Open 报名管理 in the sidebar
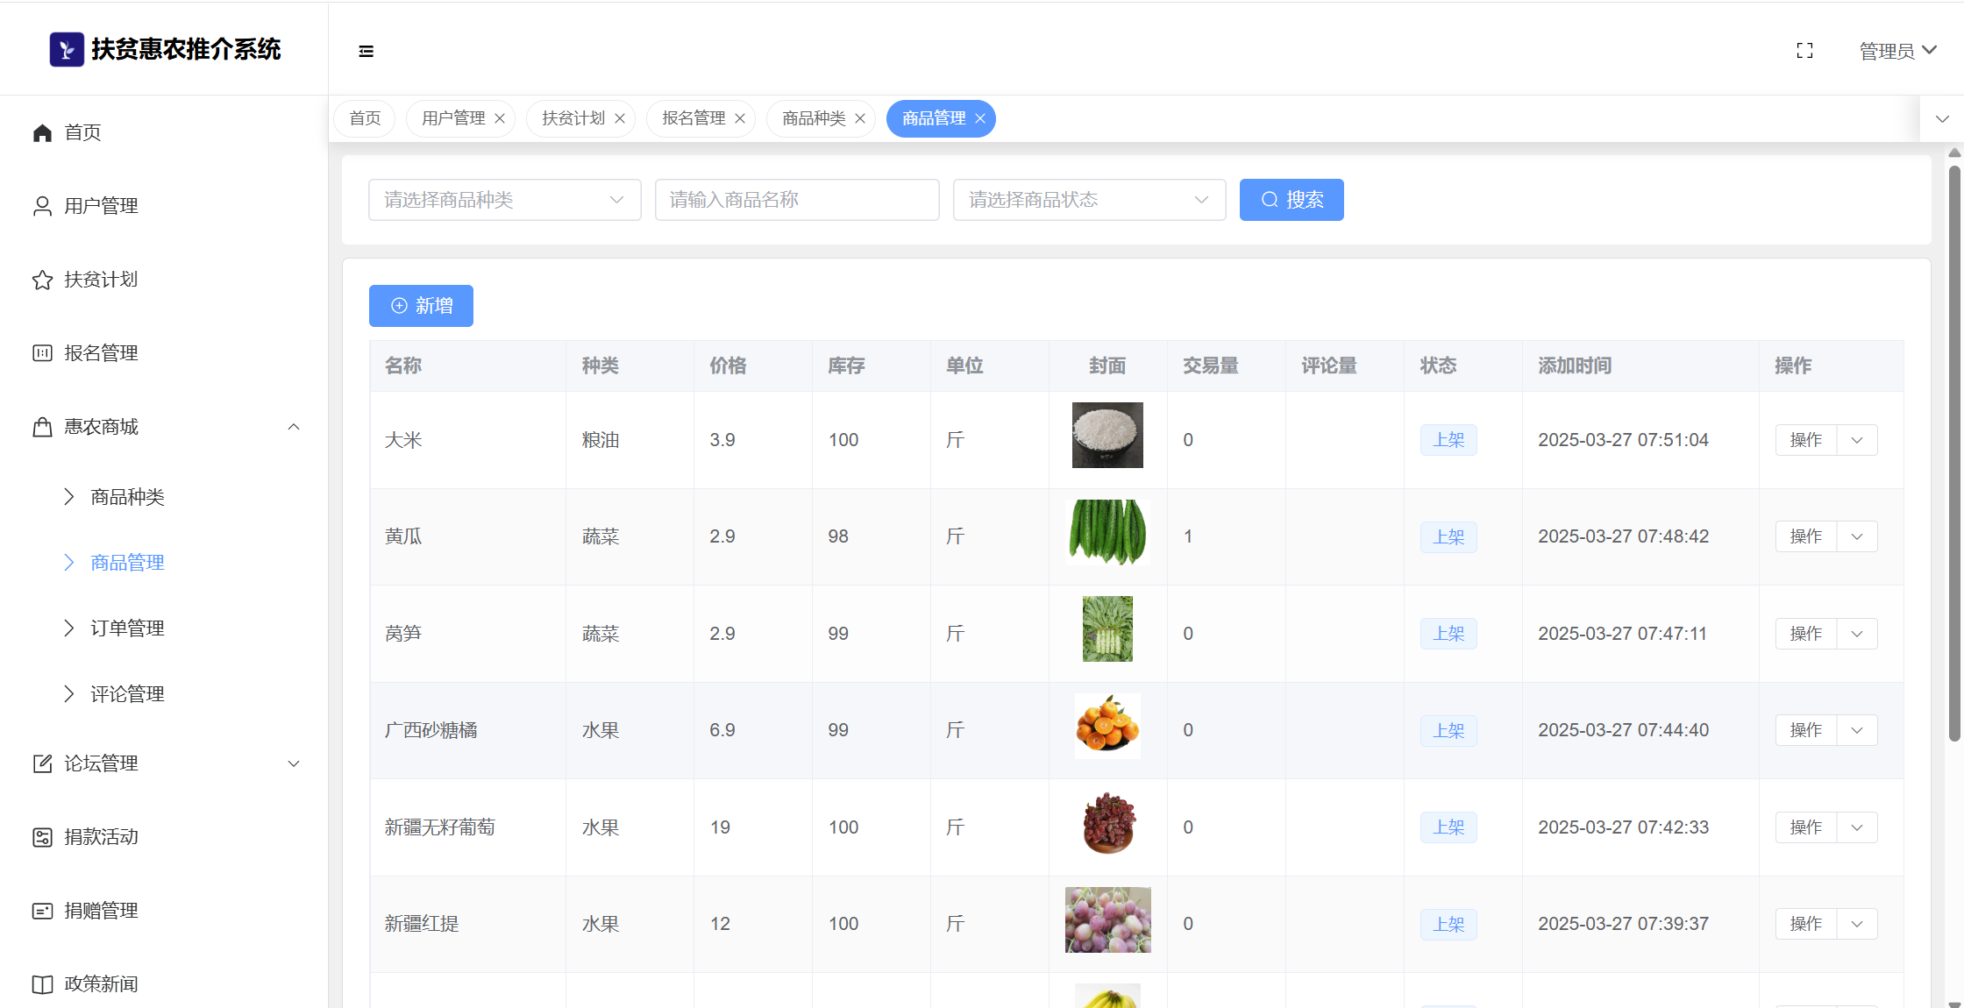Image resolution: width=1964 pixels, height=1008 pixels. pos(101,353)
